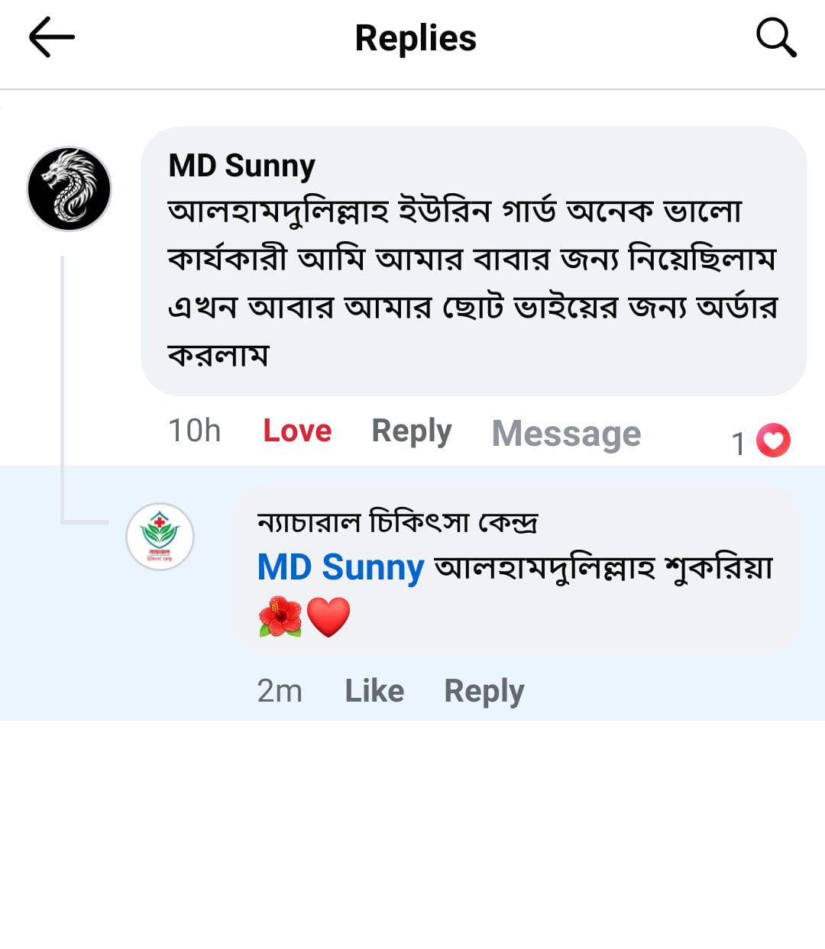Tap the Replies header title
Viewport: 825px width, 949px height.
[416, 38]
